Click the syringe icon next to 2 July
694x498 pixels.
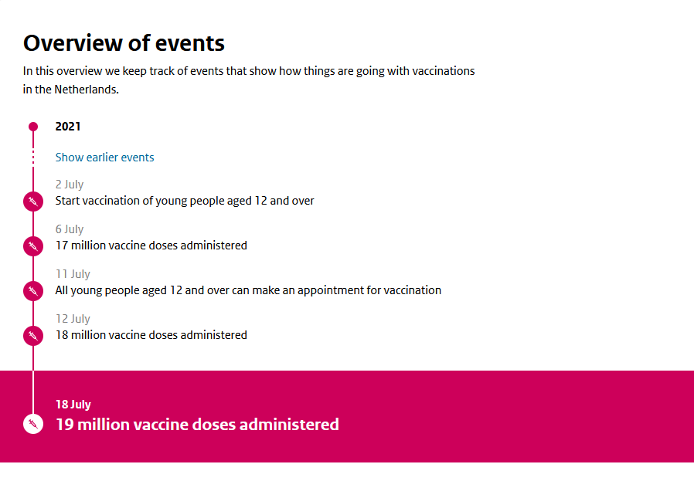[32, 202]
